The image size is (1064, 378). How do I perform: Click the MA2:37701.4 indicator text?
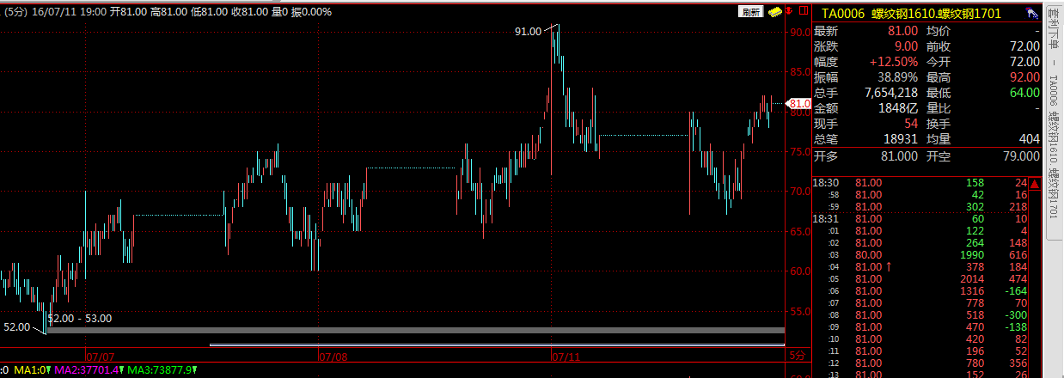tap(86, 370)
